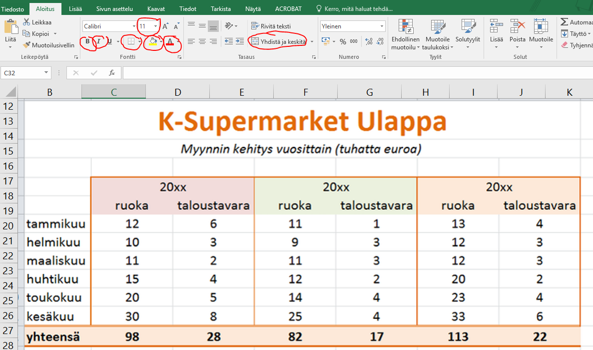593x350 pixels.
Task: Switch to the ACROBAT tab
Action: tap(289, 8)
